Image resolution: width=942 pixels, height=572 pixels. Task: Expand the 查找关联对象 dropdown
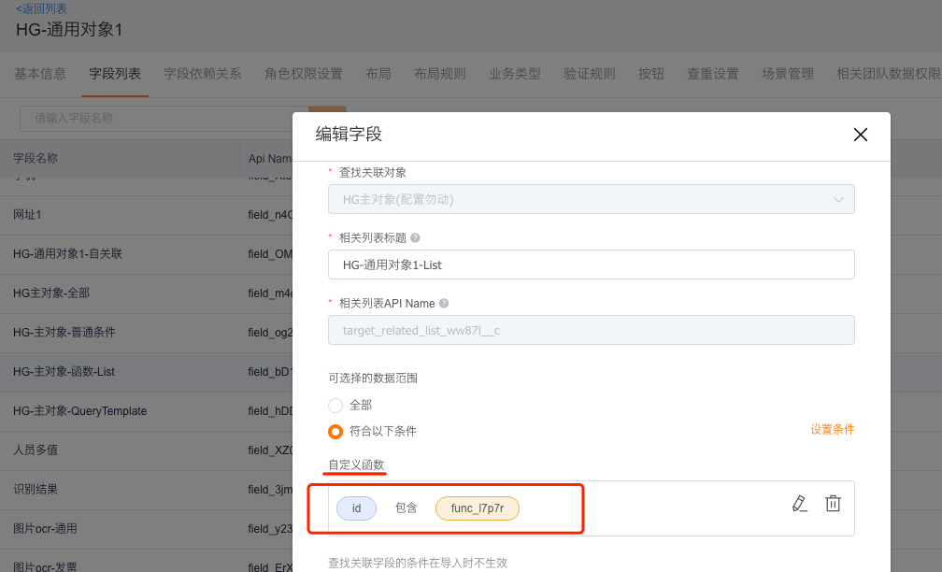[591, 200]
